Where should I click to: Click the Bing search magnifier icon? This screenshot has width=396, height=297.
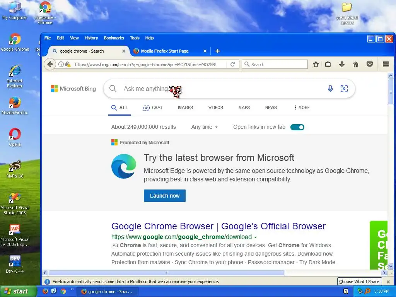(113, 89)
